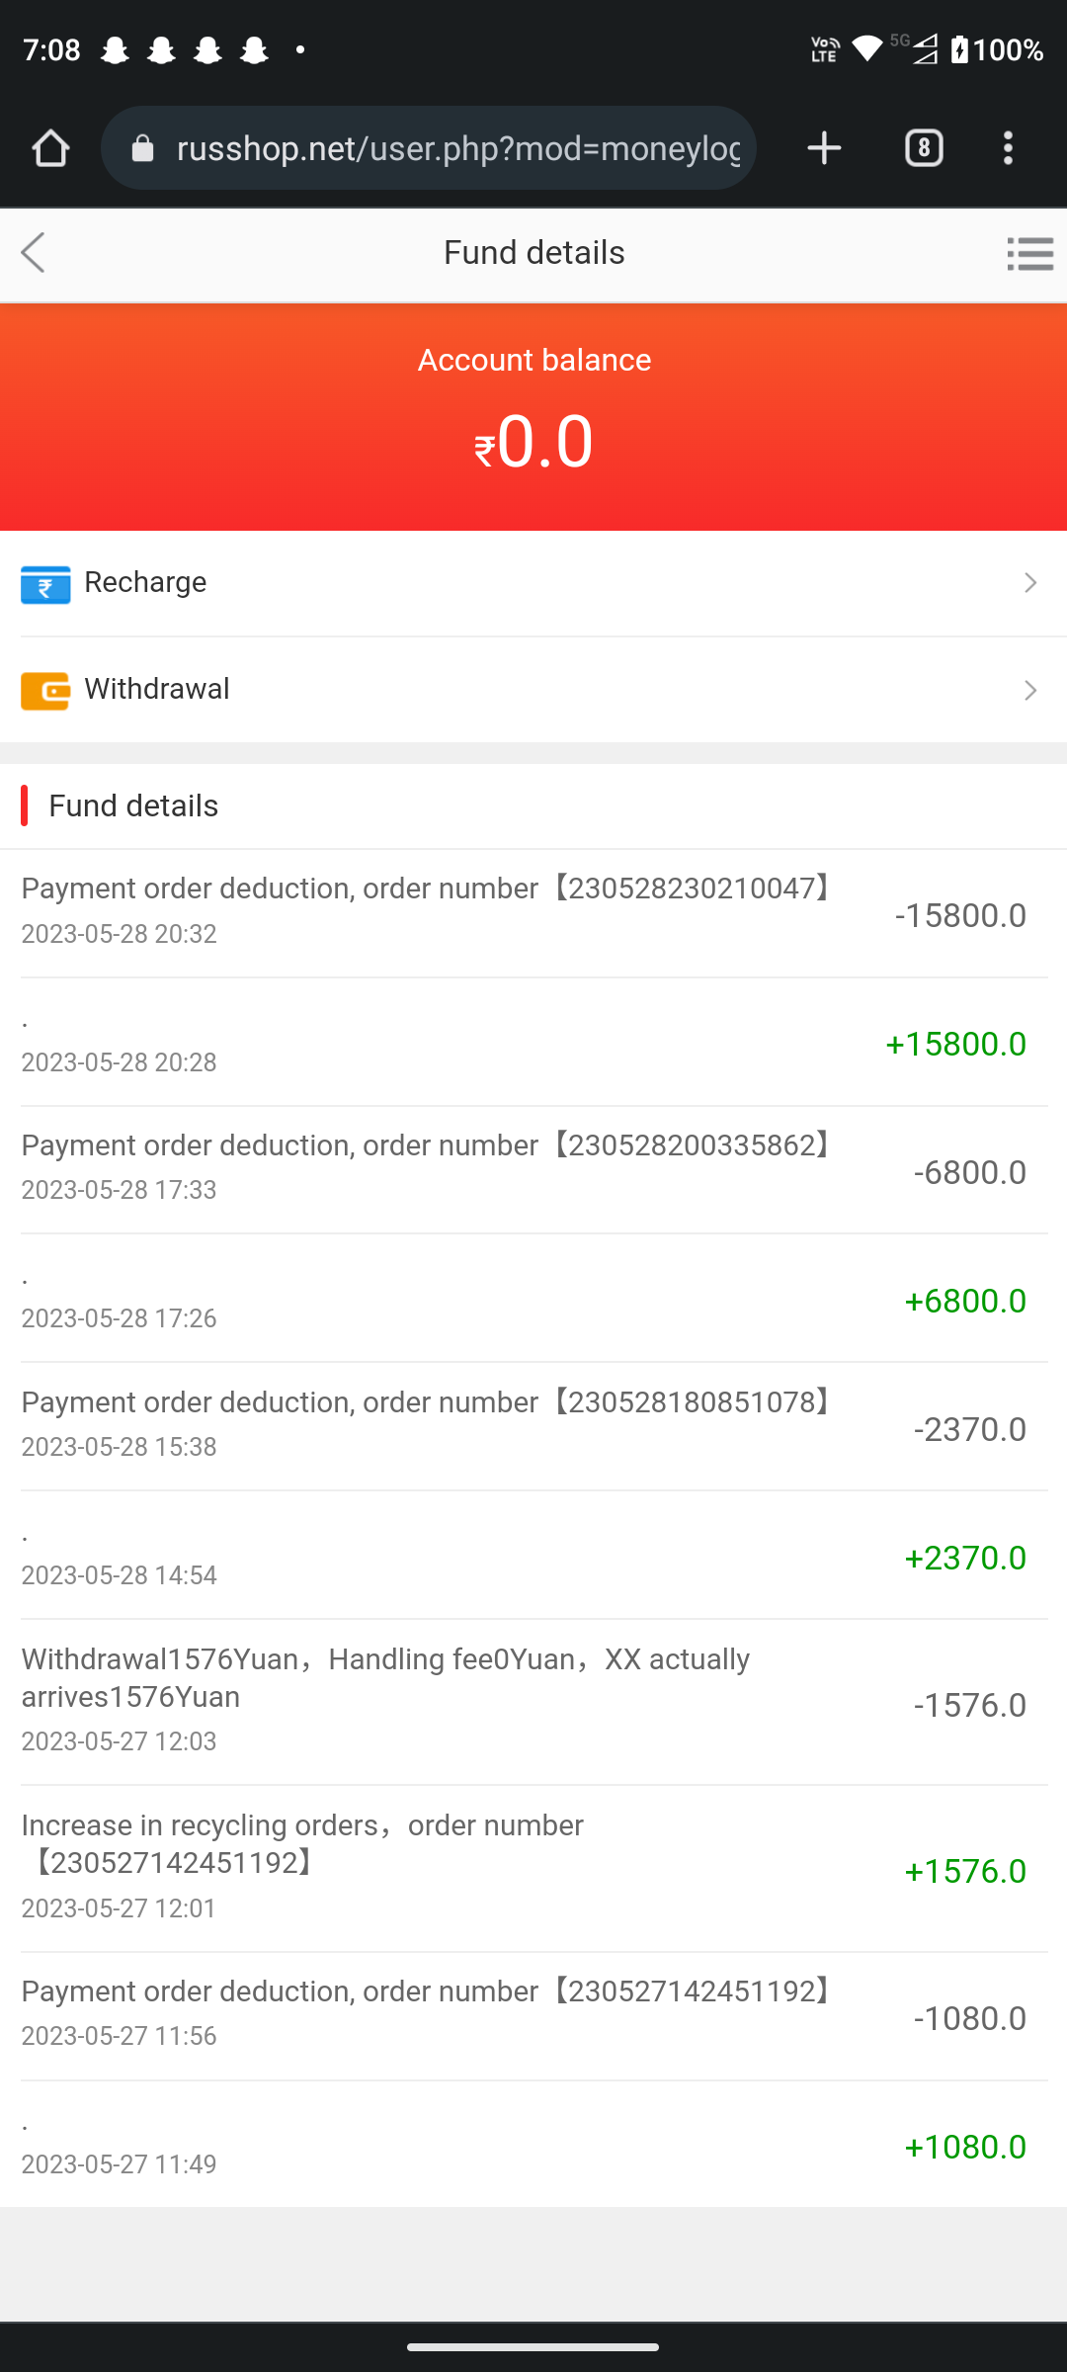Tap the russhop.net address bar
The image size is (1067, 2372).
click(x=457, y=148)
